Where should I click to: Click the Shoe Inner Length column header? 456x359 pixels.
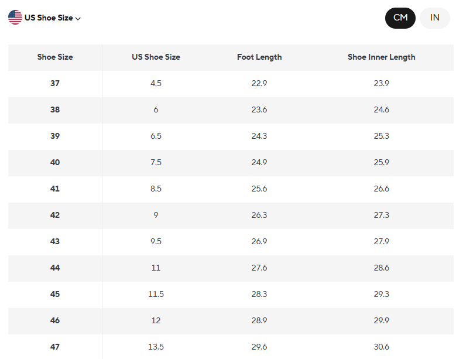(381, 57)
